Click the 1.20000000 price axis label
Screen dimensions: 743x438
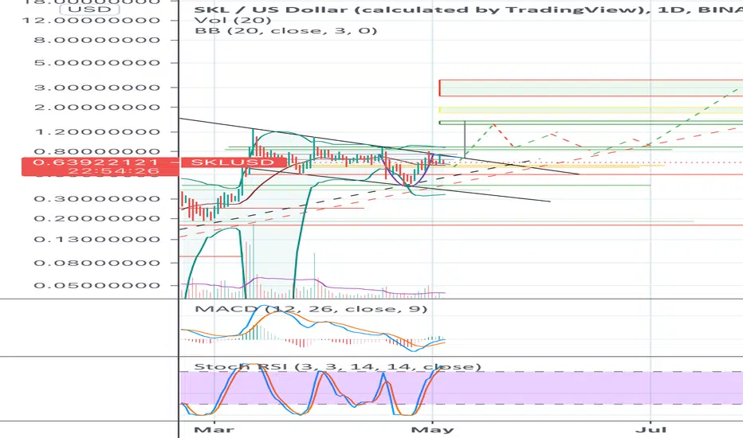point(97,131)
